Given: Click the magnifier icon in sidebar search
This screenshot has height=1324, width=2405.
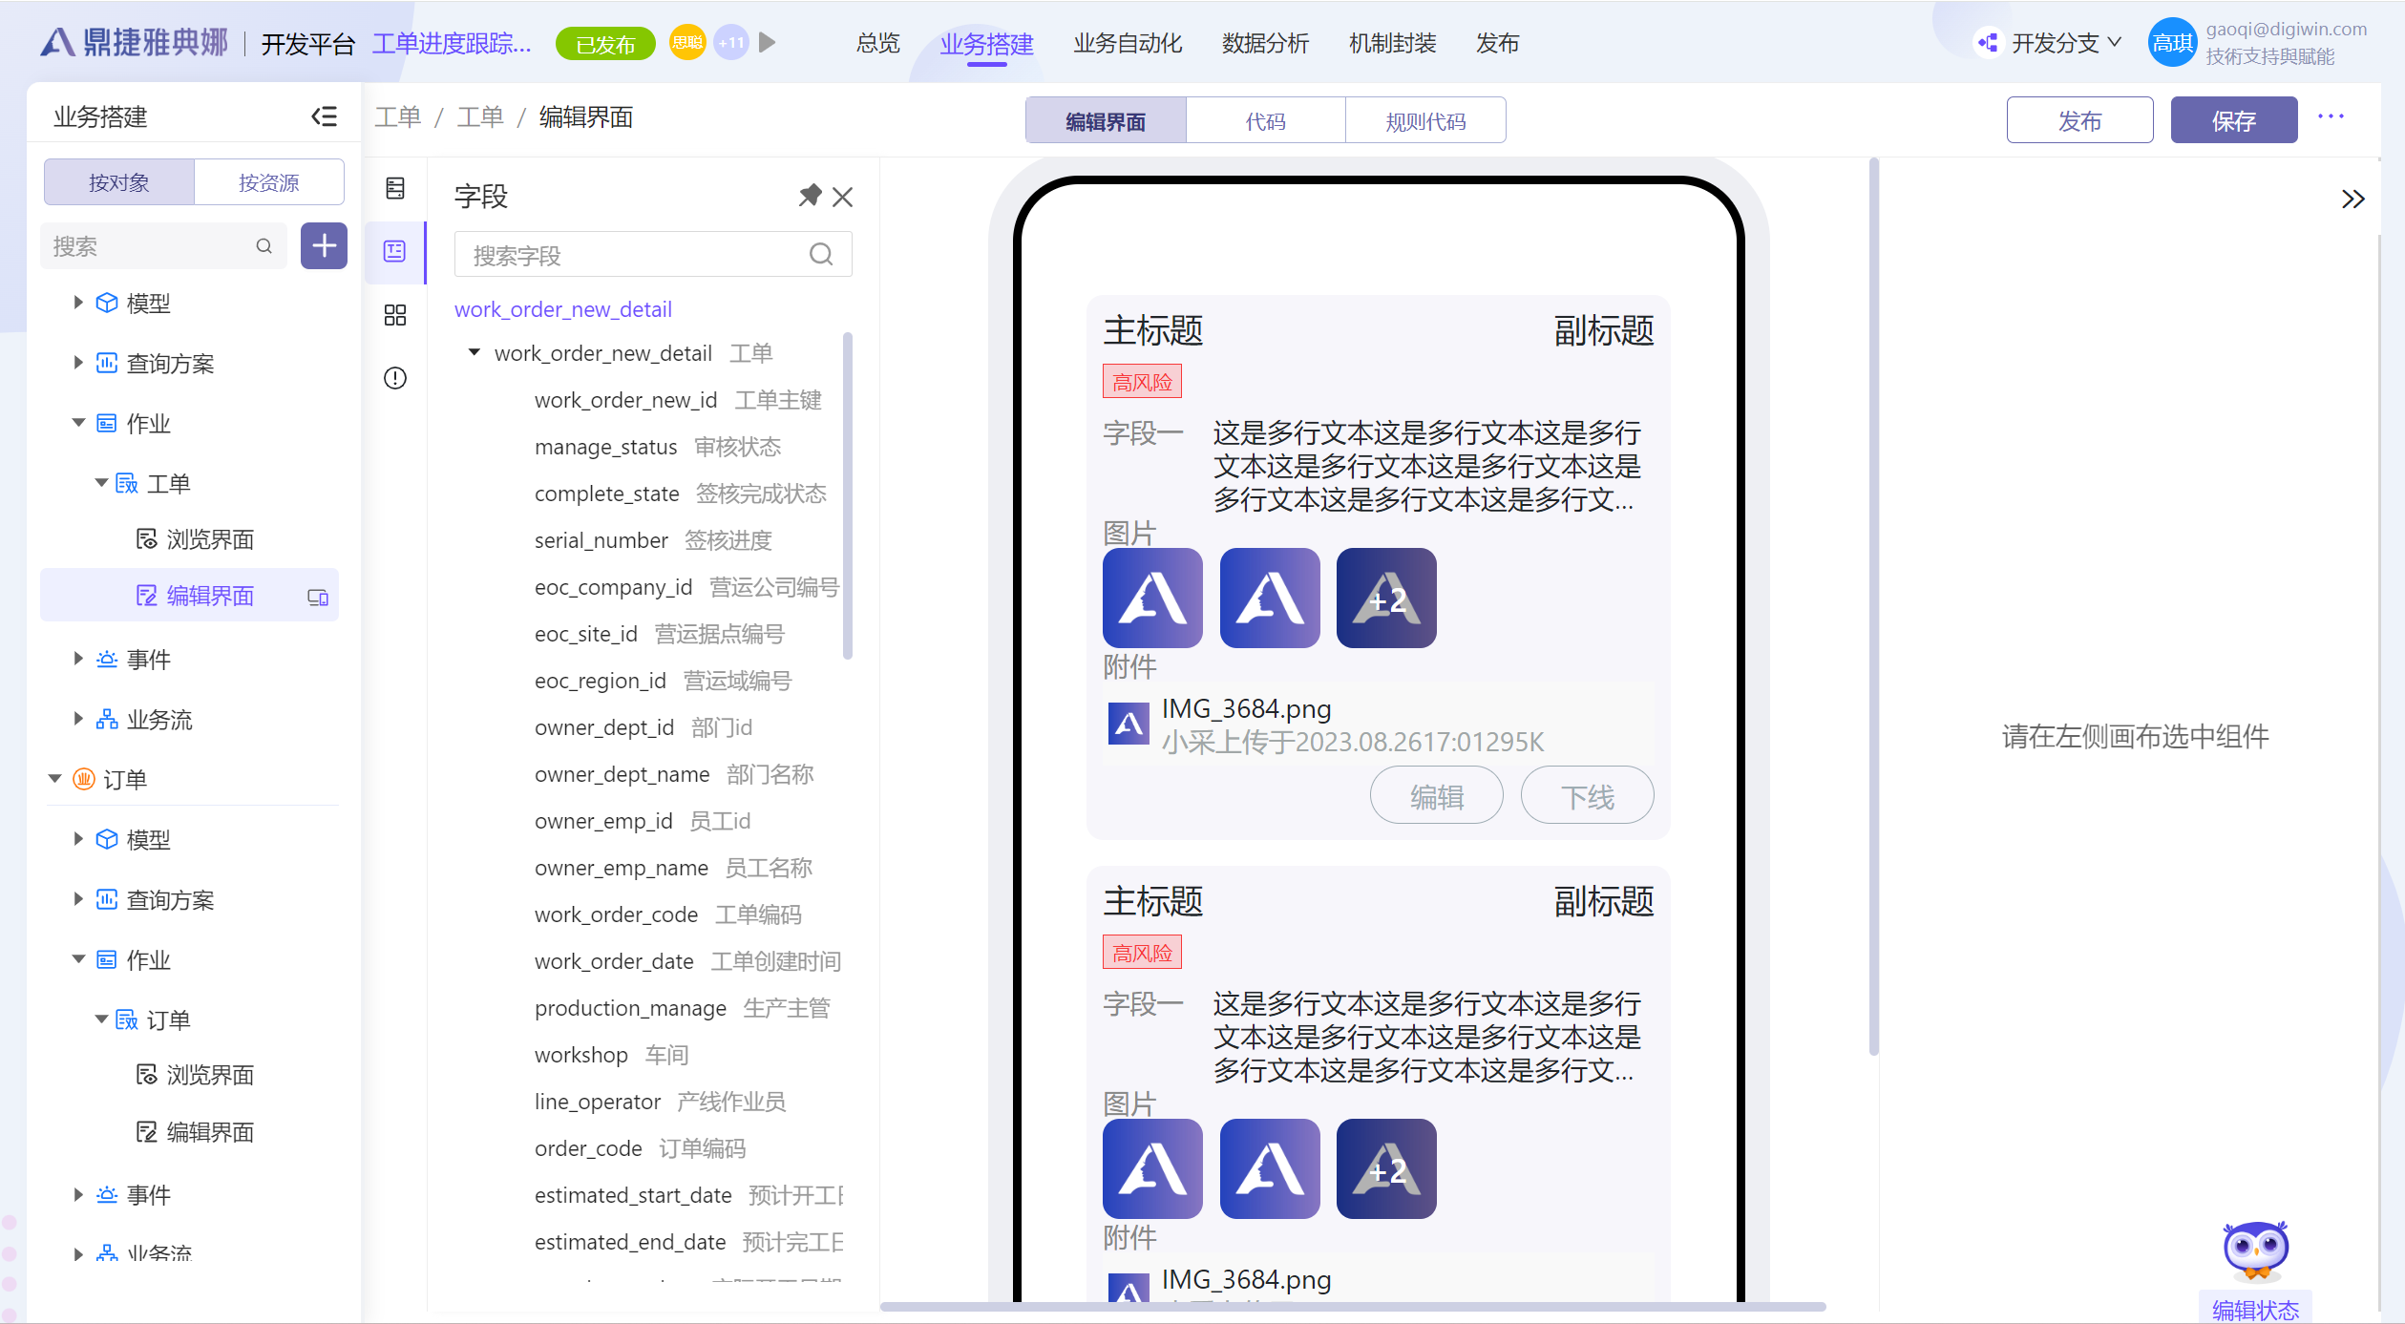Looking at the screenshot, I should (x=264, y=246).
